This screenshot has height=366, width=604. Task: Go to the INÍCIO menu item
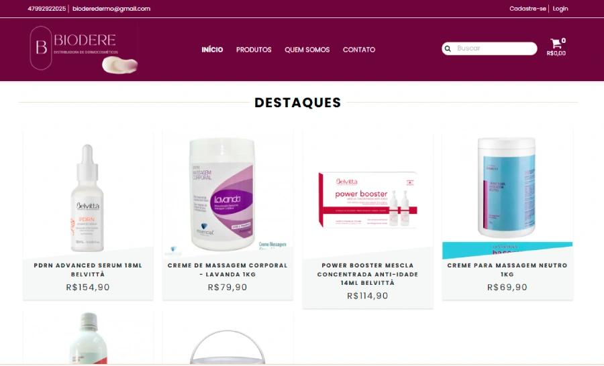tap(212, 50)
